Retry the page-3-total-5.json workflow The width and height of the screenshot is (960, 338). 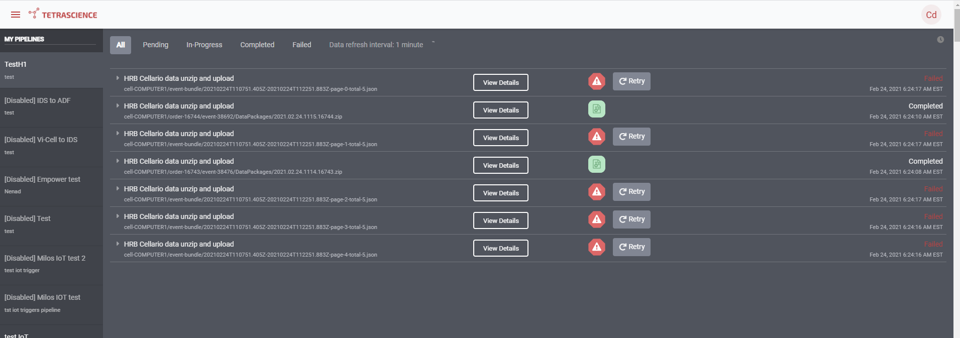point(631,219)
